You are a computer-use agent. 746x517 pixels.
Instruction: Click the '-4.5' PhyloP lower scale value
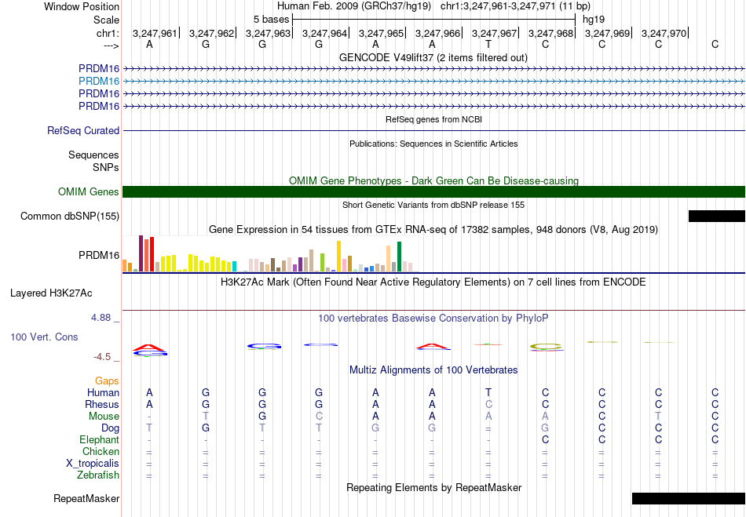click(102, 357)
